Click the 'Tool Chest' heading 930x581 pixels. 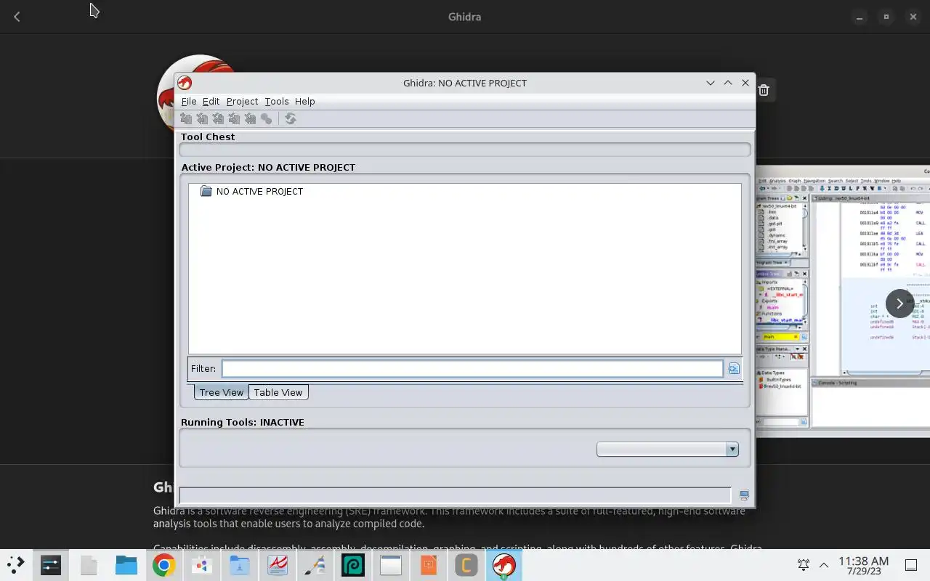point(208,137)
